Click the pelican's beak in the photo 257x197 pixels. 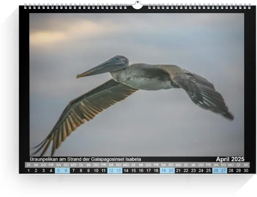[96, 69]
